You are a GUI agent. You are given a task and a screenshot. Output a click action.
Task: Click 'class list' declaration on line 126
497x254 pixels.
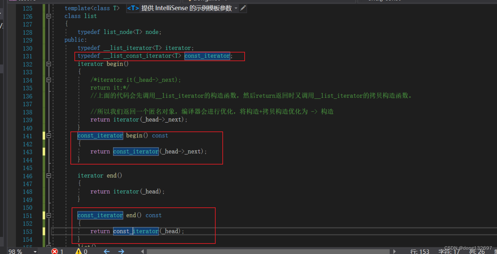(81, 16)
